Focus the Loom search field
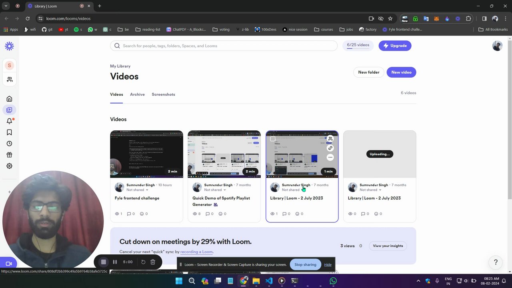 224,46
